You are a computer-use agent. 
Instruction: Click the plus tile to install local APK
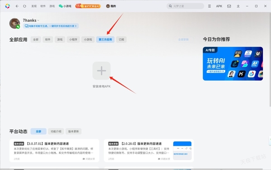point(102,71)
